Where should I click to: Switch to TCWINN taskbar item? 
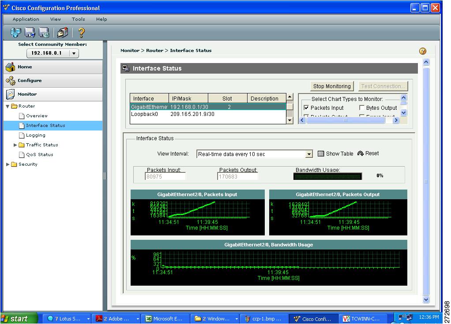pyautogui.click(x=363, y=319)
